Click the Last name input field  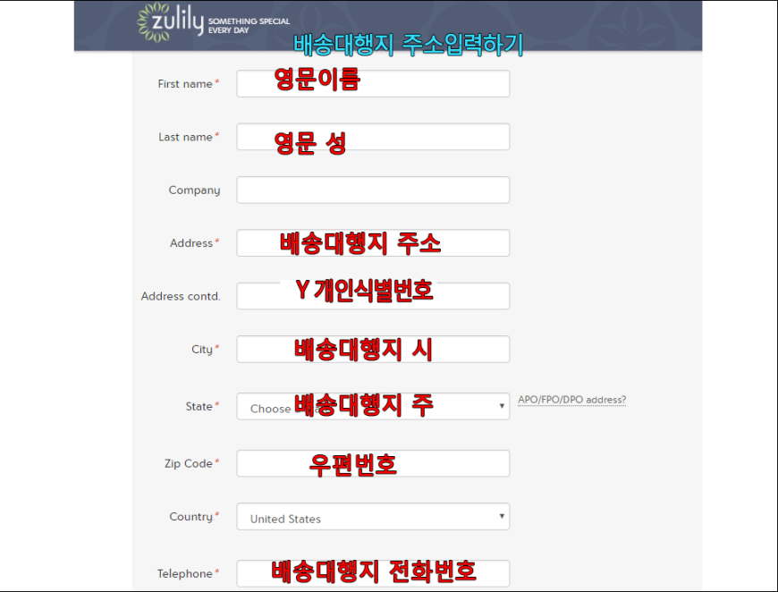(x=373, y=137)
